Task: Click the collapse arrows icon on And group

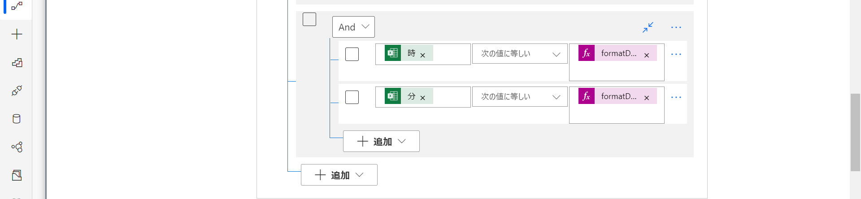Action: [648, 27]
